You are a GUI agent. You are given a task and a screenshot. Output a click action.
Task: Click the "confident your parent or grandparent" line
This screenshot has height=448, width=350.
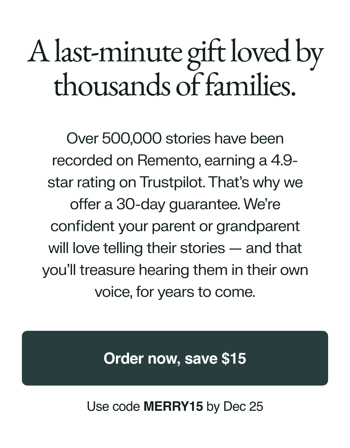[175, 226]
